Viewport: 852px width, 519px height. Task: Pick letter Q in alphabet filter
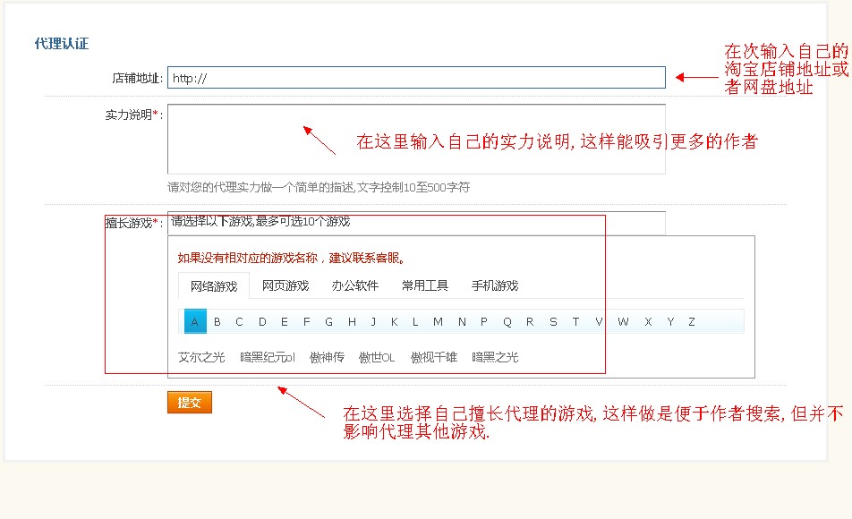[507, 322]
